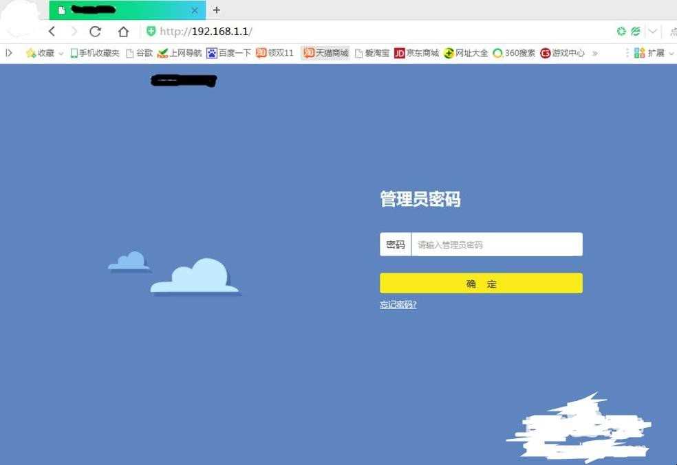Expand the bookmarks sidebar toggle arrow
The width and height of the screenshot is (677, 465).
[x=9, y=53]
